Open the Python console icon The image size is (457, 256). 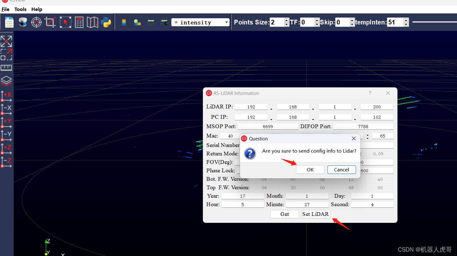[106, 22]
